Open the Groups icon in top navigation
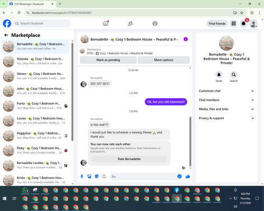 pyautogui.click(x=155, y=23)
